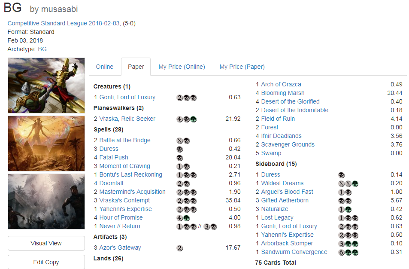Open the Vraska's Contempt card link

[x=124, y=200]
